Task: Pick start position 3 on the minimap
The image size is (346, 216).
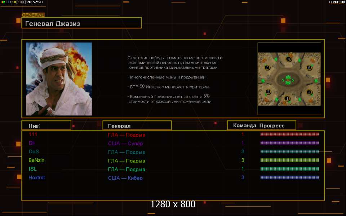Action: click(x=267, y=67)
